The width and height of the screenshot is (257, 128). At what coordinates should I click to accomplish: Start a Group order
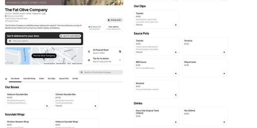point(115,20)
